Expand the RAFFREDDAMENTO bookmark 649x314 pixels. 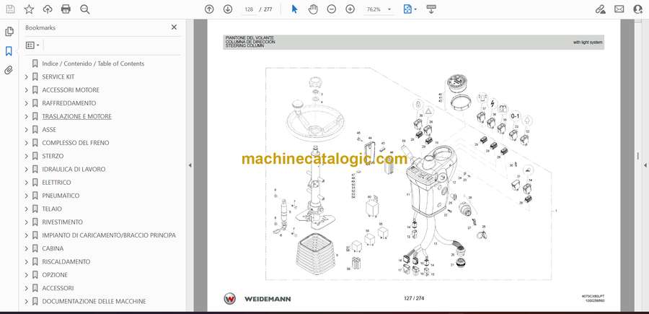point(27,103)
